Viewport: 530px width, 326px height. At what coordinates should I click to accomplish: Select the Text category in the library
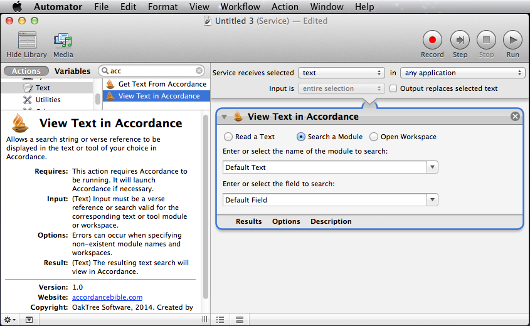point(46,88)
